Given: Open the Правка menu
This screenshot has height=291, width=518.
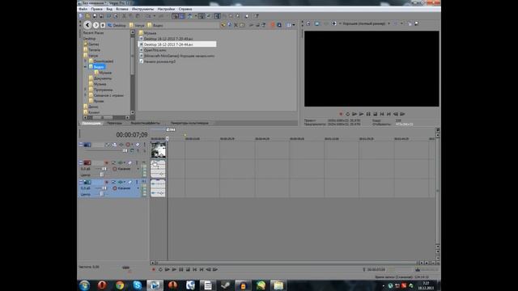Looking at the screenshot, I should tap(96, 9).
